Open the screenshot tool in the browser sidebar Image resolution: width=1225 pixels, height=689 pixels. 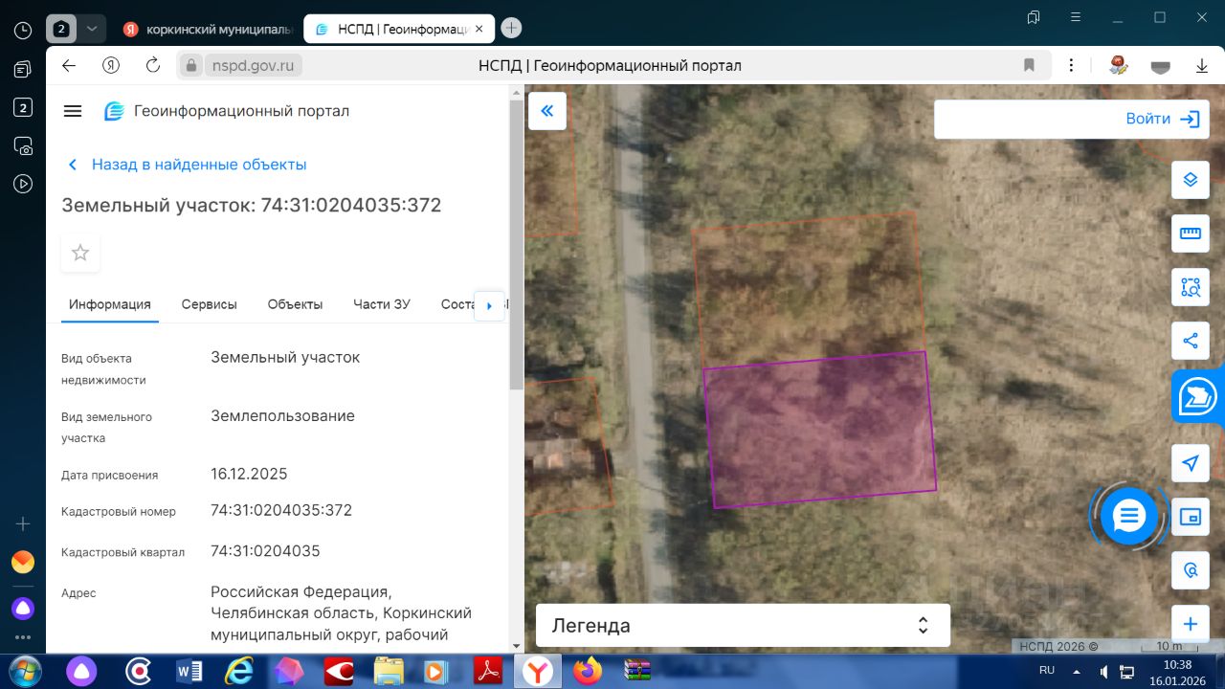pyautogui.click(x=23, y=145)
